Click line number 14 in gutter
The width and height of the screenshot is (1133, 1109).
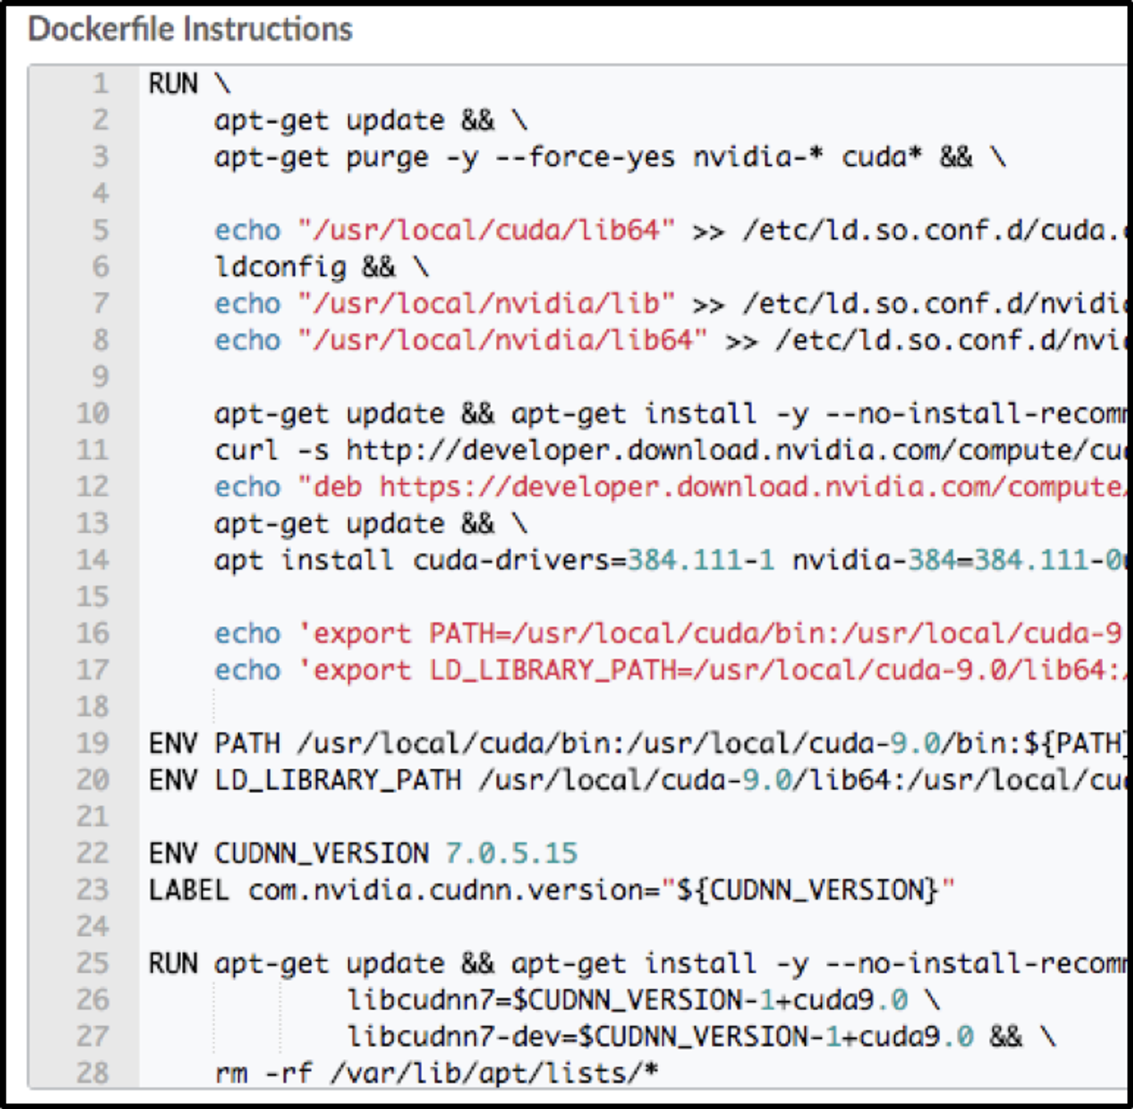point(93,560)
